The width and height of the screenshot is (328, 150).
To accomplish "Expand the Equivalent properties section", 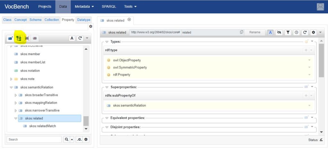I will (107, 118).
